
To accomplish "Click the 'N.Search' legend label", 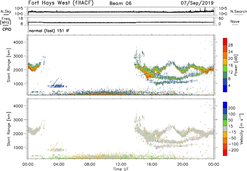I will click(x=238, y=11).
